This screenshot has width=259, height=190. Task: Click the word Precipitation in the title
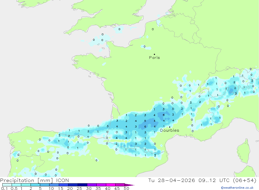point(17,180)
